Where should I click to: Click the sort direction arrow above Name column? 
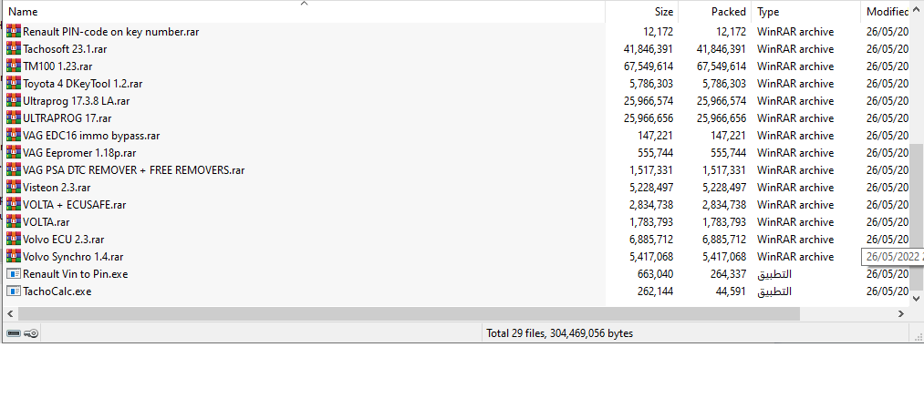coord(304,4)
